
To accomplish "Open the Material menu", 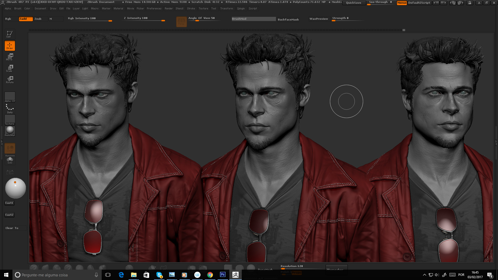I will coord(118,9).
